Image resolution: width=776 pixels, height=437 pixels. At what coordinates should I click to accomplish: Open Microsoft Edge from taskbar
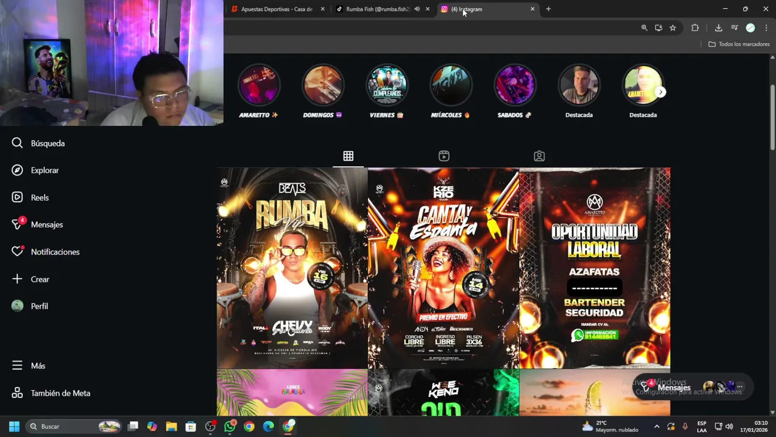tap(269, 427)
